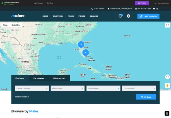Image resolution: width=171 pixels, height=118 pixels.
Task: Open the Choose Condition dropdown
Action: (x=32, y=88)
